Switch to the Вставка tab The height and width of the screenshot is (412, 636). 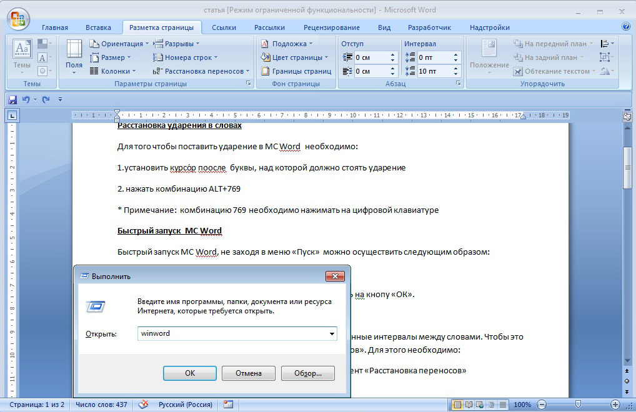98,27
